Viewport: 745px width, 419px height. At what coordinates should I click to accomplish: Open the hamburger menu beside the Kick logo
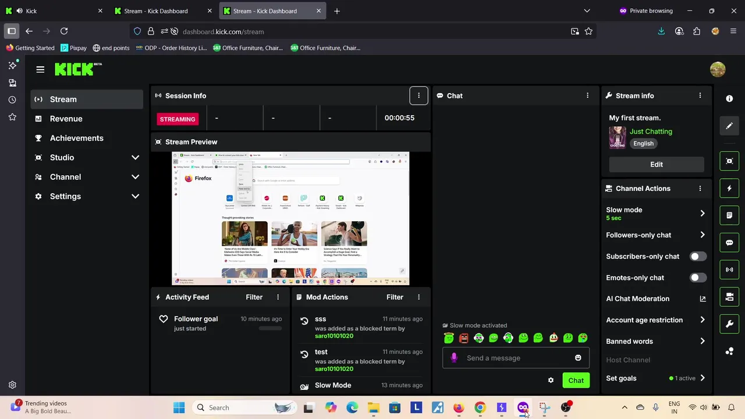(40, 70)
